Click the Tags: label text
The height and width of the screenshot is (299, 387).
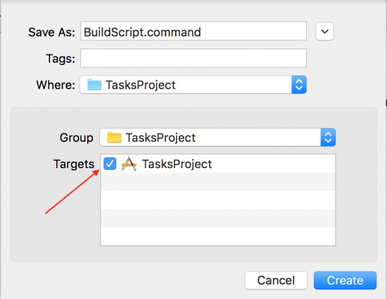(60, 59)
